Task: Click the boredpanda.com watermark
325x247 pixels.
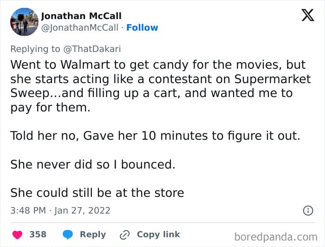Action: 275,237
